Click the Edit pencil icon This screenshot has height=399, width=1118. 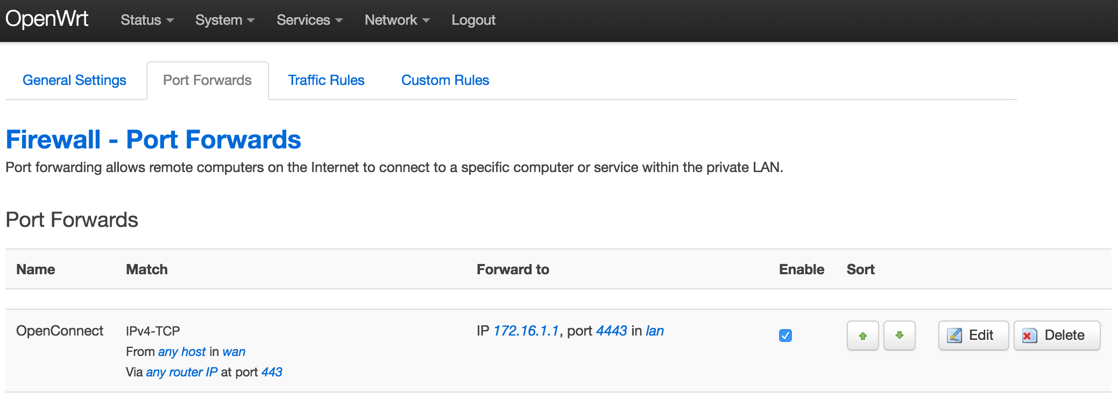[x=954, y=336]
